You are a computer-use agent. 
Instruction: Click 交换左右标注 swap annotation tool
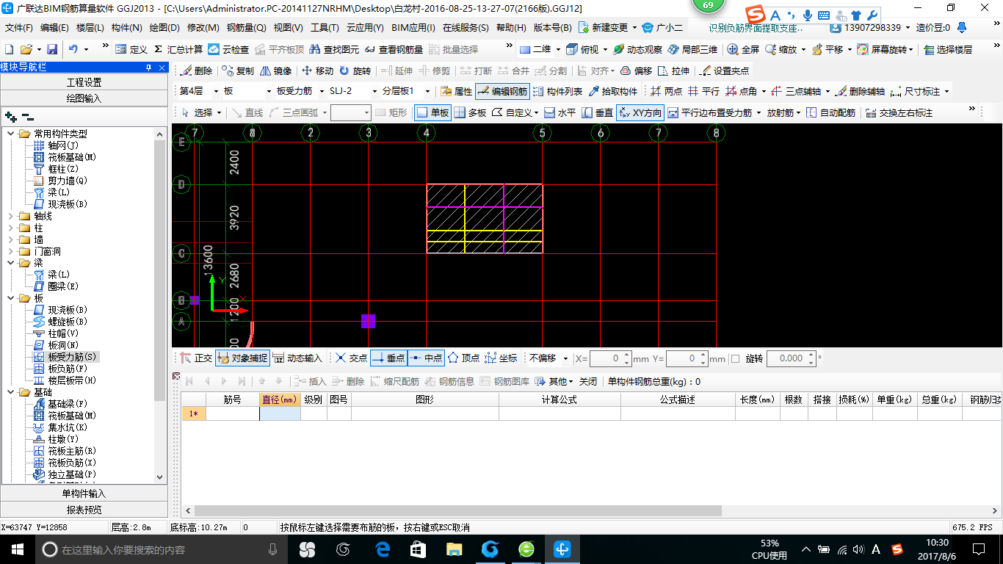899,112
